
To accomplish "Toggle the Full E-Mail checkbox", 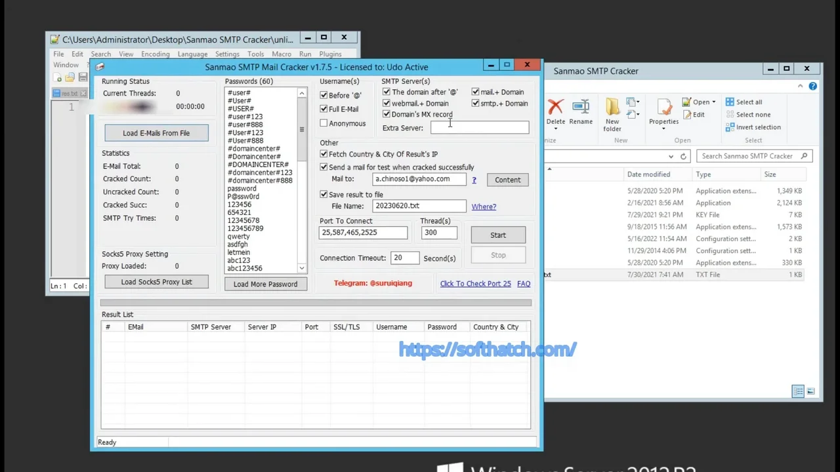I will [324, 109].
